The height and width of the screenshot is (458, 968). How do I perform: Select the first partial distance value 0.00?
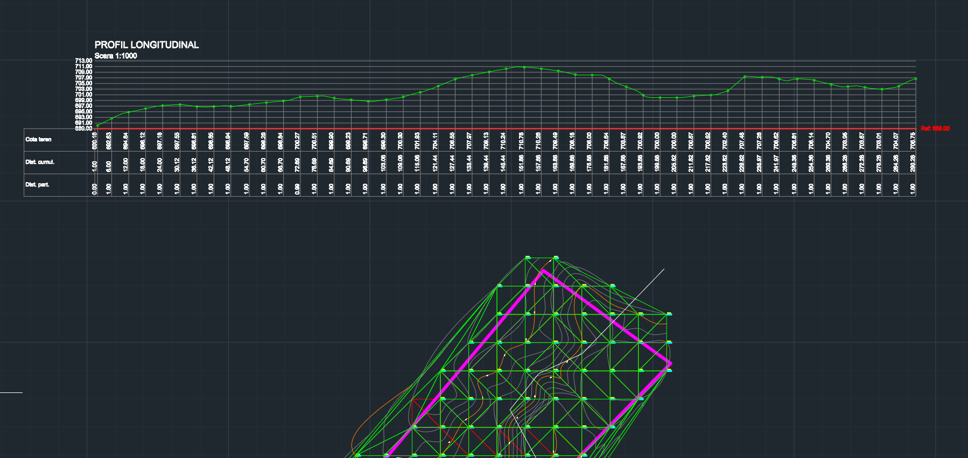coord(95,188)
